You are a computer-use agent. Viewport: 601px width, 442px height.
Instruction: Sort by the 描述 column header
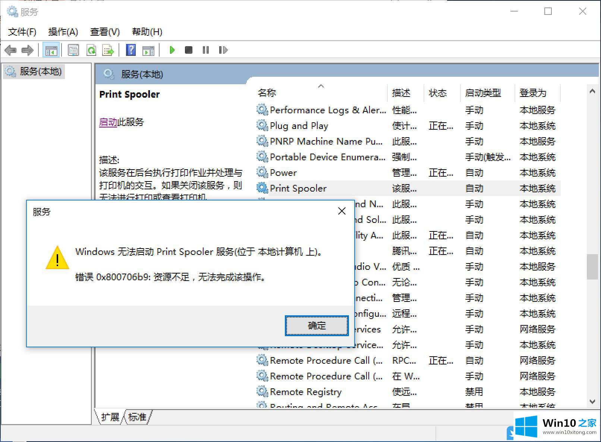click(401, 93)
